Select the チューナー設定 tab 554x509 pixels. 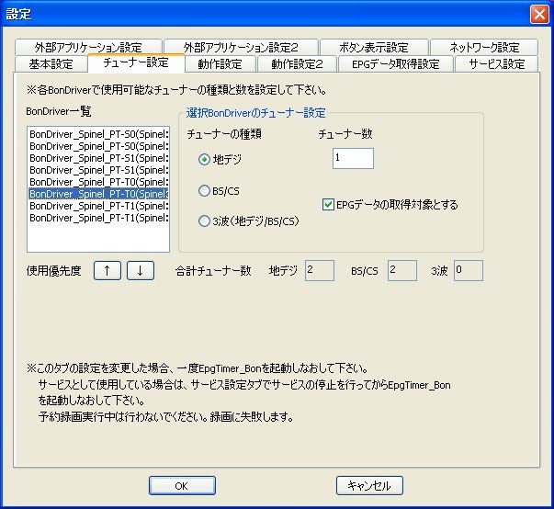click(136, 62)
